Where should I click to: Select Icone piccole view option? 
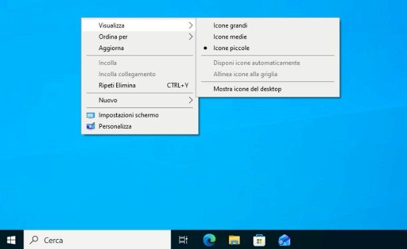(x=268, y=48)
